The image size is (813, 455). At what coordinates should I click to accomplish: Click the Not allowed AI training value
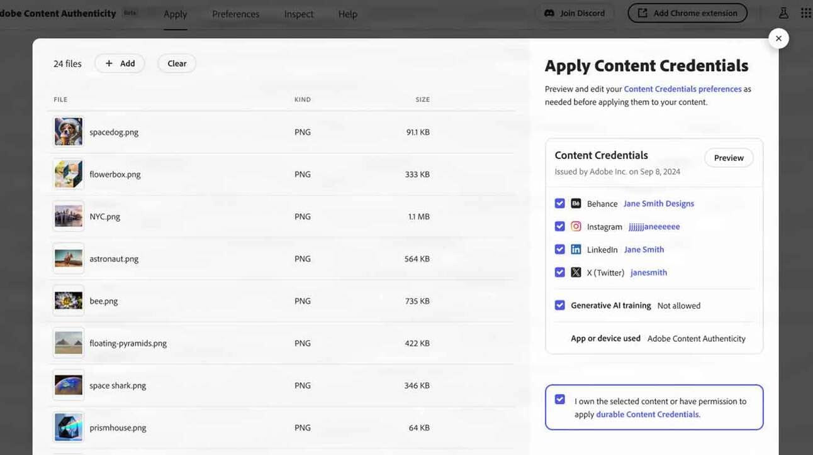[x=679, y=305]
